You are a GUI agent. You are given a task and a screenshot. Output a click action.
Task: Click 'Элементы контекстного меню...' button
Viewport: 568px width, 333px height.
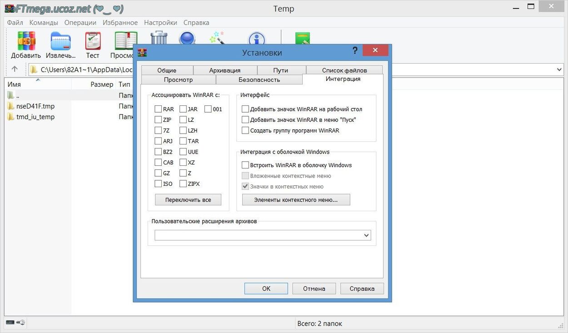point(296,200)
